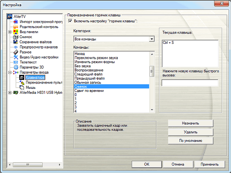The height and width of the screenshot is (173, 231).
Task: Click the Категория combo box "Все команды"
Action: pyautogui.click(x=114, y=39)
